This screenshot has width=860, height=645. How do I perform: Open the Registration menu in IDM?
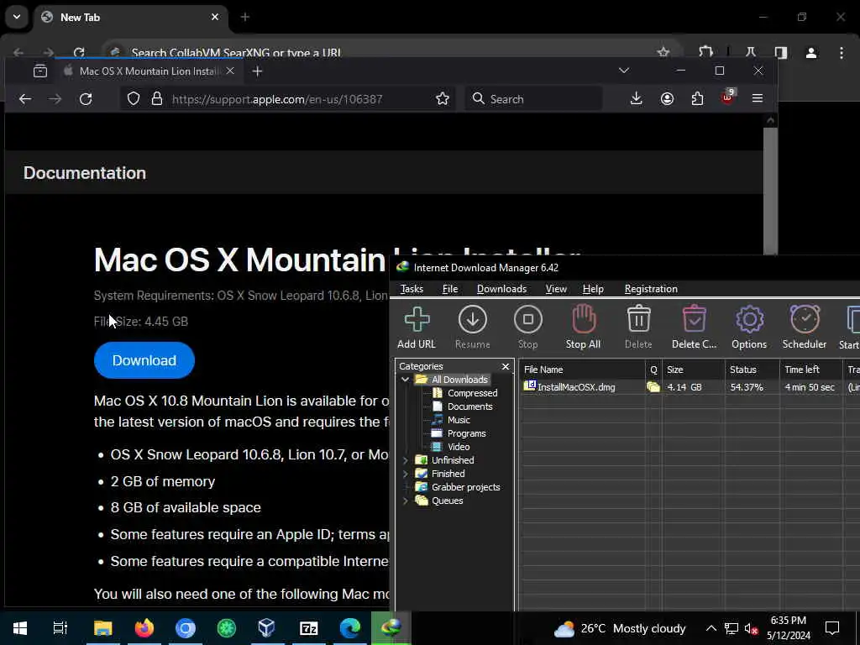tap(651, 289)
